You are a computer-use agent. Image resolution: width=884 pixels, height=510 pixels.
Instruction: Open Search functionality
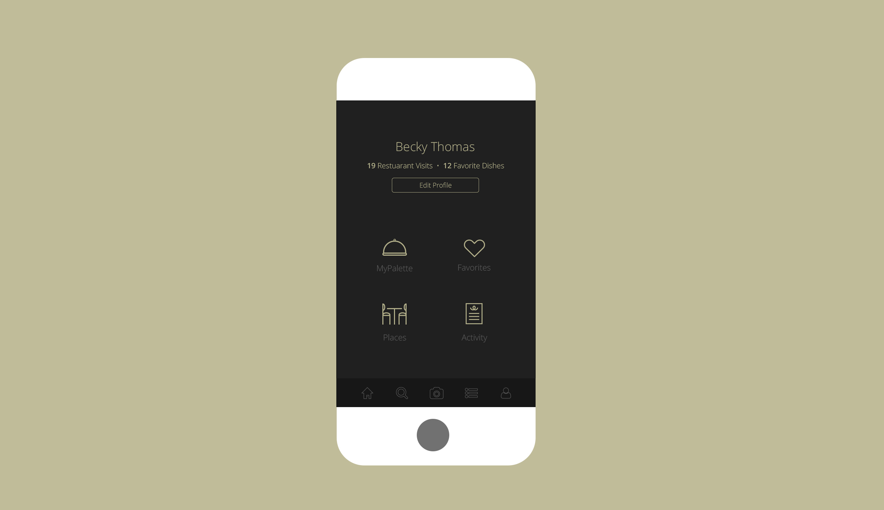point(402,393)
